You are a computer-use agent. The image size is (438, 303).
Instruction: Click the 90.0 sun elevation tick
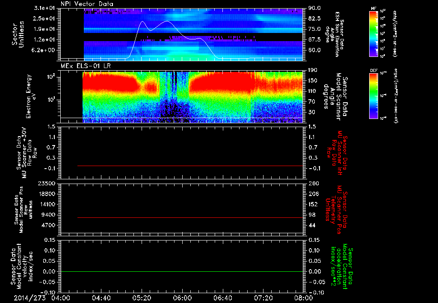point(314,8)
